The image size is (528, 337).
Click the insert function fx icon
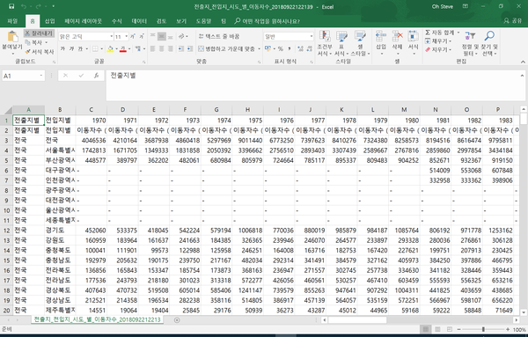pos(96,76)
